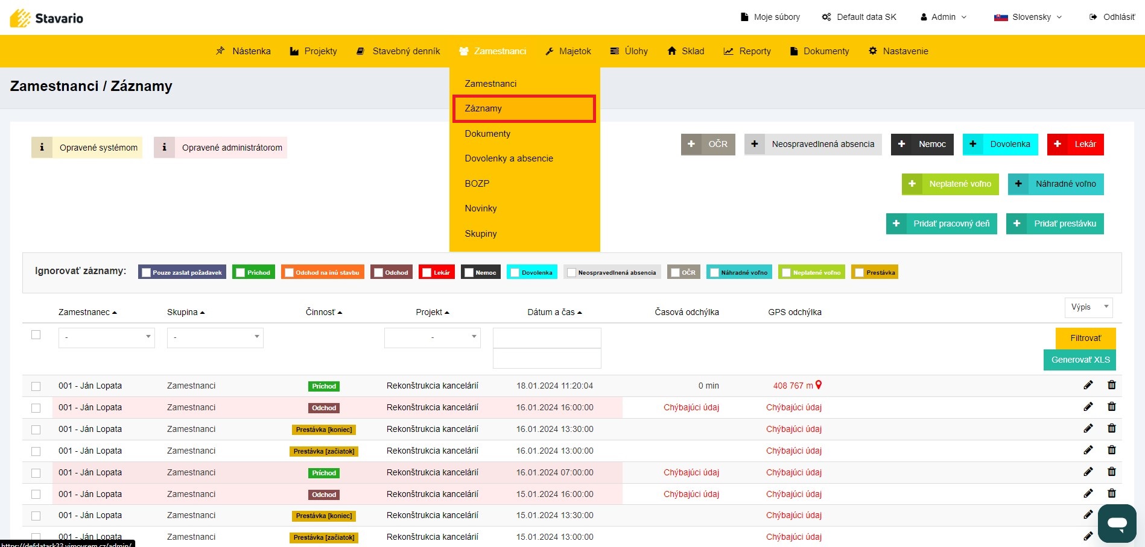Image resolution: width=1145 pixels, height=547 pixels.
Task: Edit the 15.01.2024 13:30:00 record
Action: click(x=1088, y=514)
